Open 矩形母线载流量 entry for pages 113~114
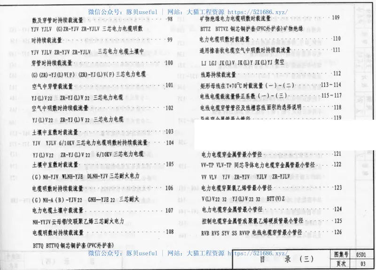The image size is (376, 270). point(249,85)
